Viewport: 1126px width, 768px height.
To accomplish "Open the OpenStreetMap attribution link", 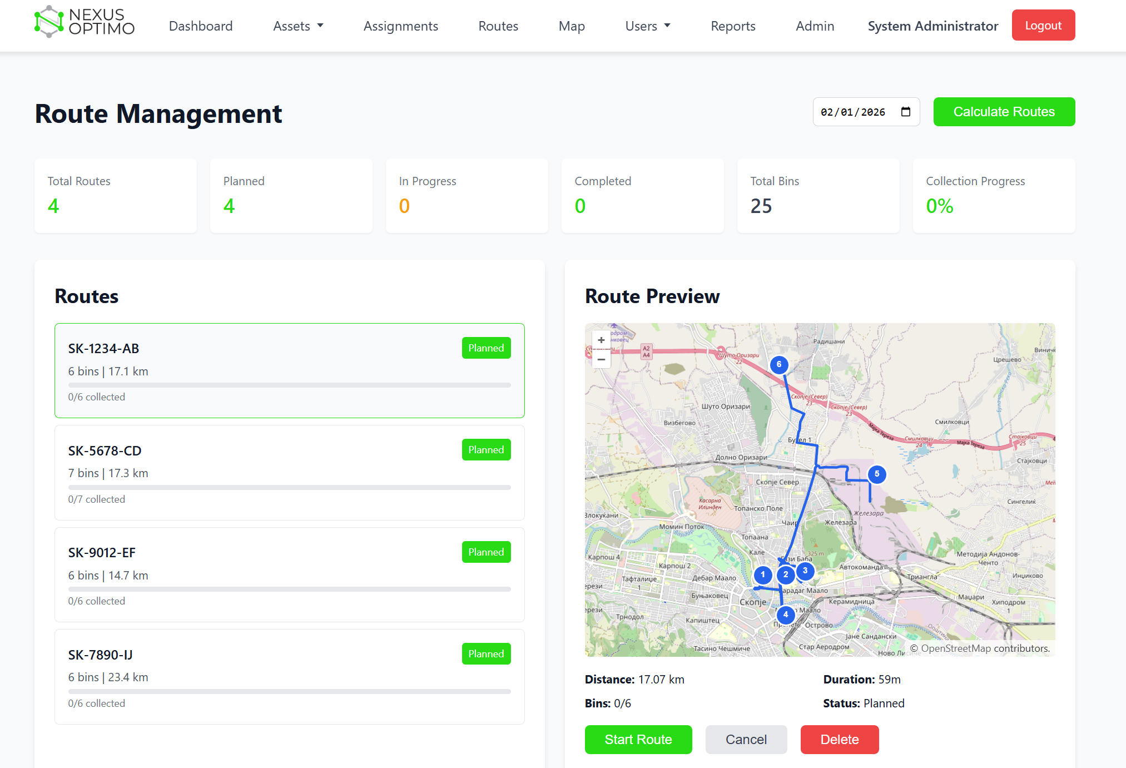I will click(x=956, y=648).
